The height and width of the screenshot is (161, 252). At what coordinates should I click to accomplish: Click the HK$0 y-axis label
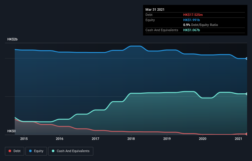pos(11,131)
